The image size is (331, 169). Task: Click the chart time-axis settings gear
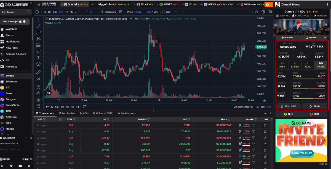tap(265, 101)
